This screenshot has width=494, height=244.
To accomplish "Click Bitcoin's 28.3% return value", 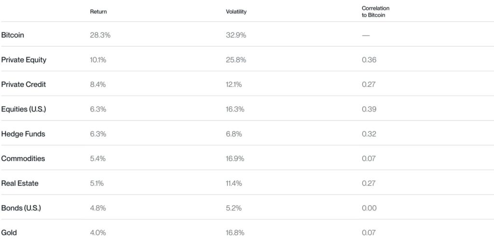I will pyautogui.click(x=100, y=35).
